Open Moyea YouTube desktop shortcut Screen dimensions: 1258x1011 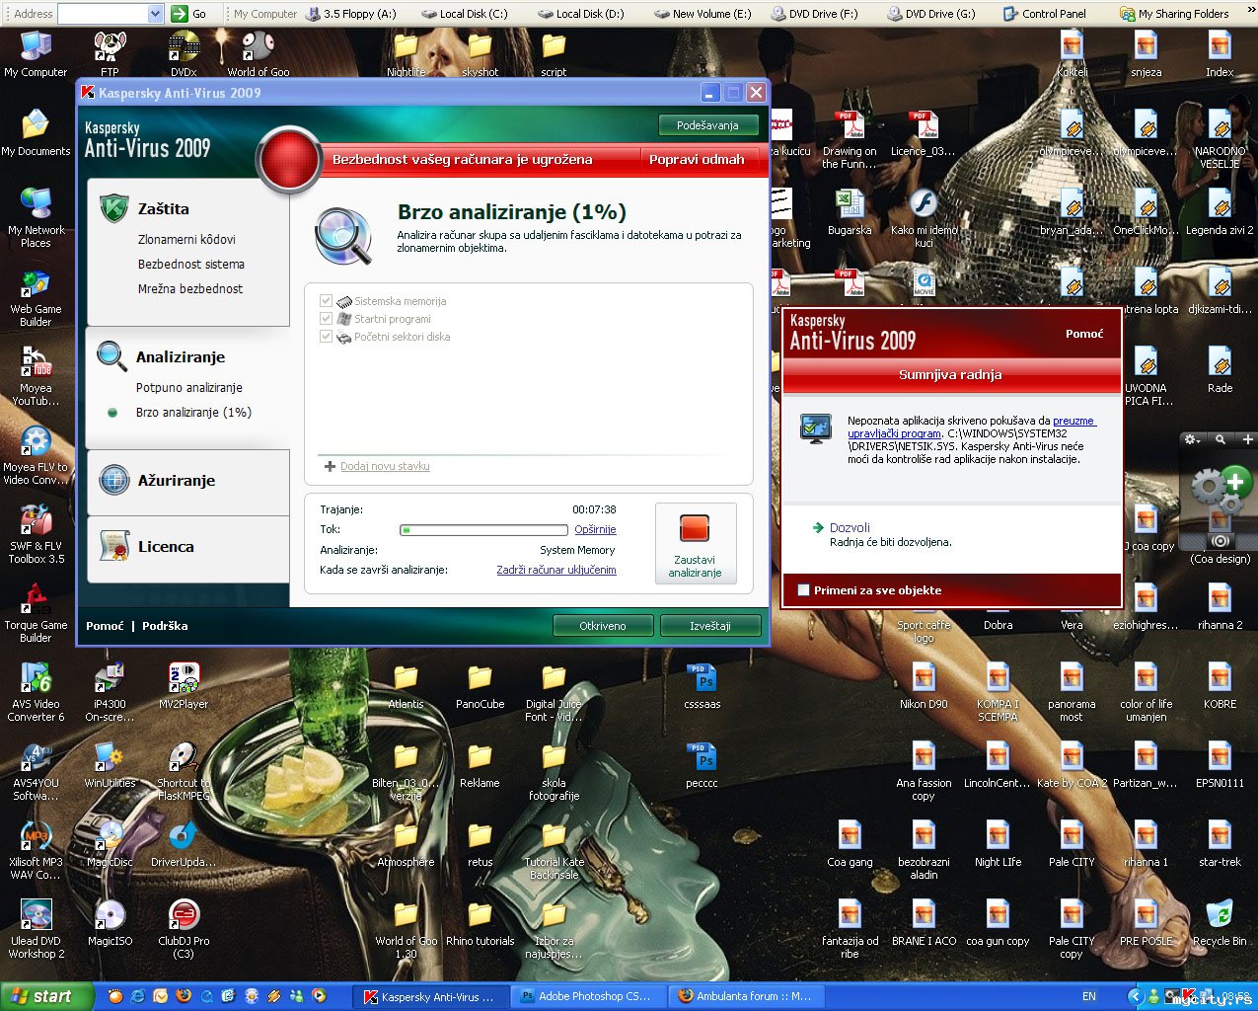36,375
